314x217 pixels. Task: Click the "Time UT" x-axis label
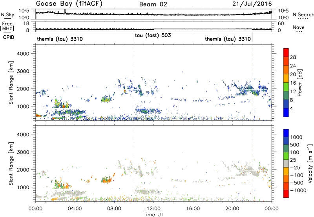coord(153,215)
